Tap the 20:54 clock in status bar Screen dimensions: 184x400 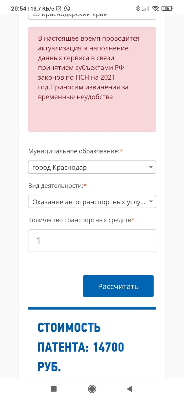(x=18, y=8)
